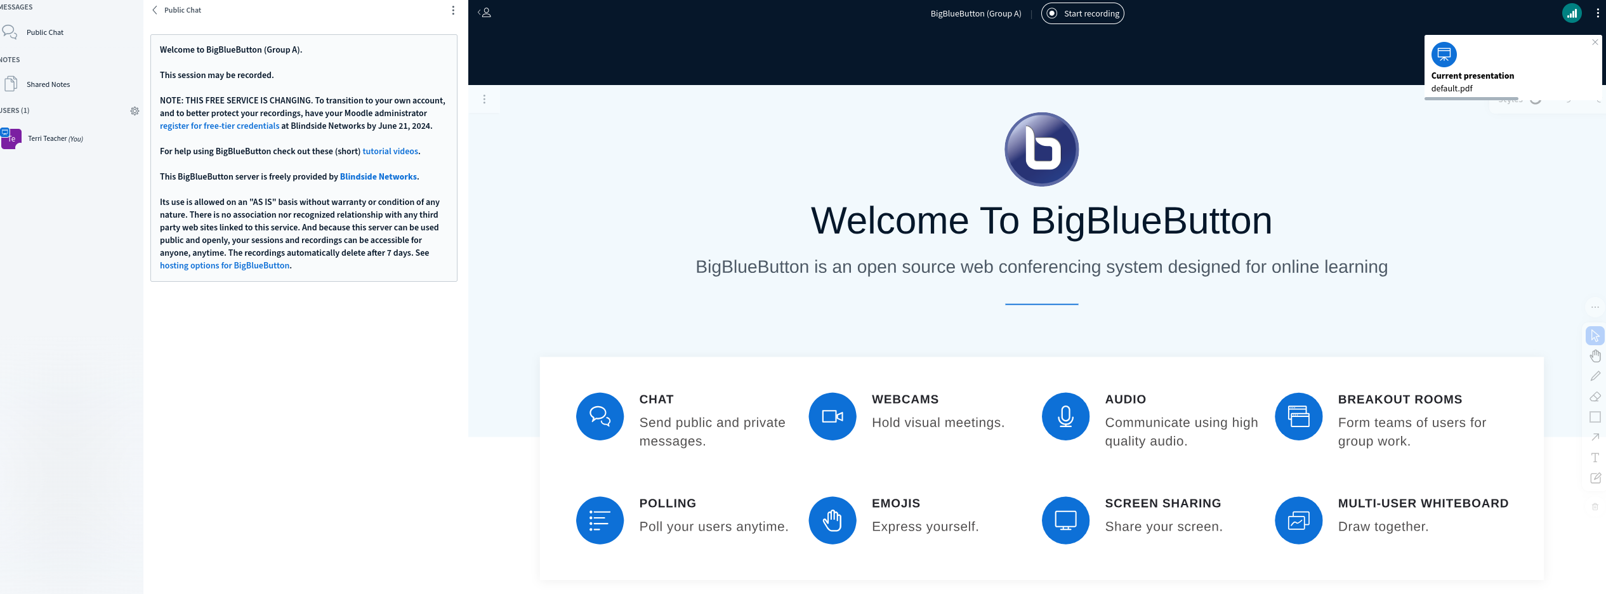Click Start recording button
Viewport: 1606px width, 594px height.
[1083, 13]
